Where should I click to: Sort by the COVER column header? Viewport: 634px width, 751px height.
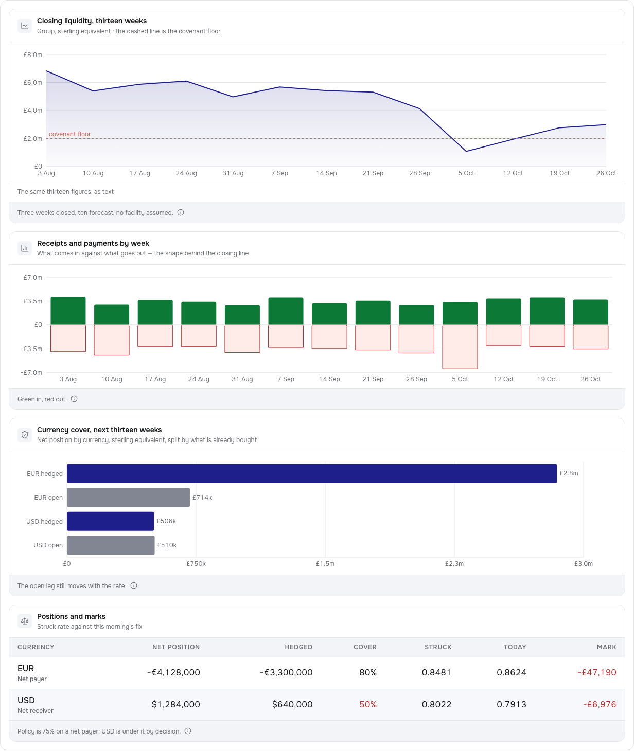365,647
